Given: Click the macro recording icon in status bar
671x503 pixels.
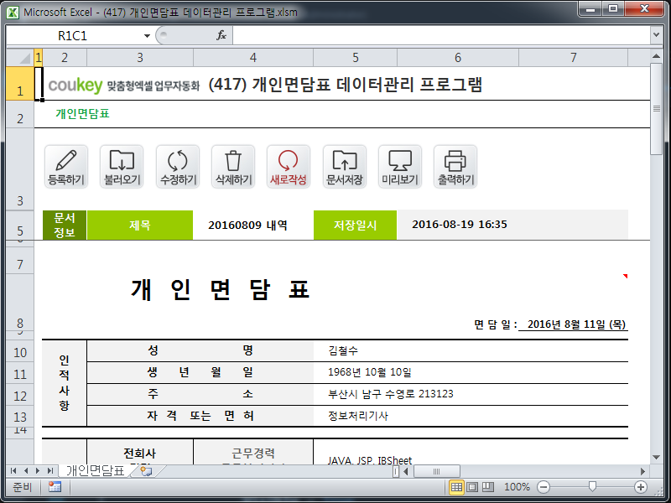Looking at the screenshot, I should pos(55,487).
